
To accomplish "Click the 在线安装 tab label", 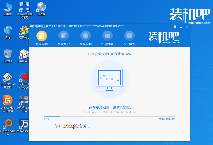I will 85,44.
